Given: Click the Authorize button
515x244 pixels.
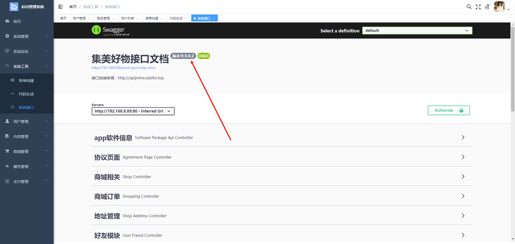Looking at the screenshot, I should point(449,110).
